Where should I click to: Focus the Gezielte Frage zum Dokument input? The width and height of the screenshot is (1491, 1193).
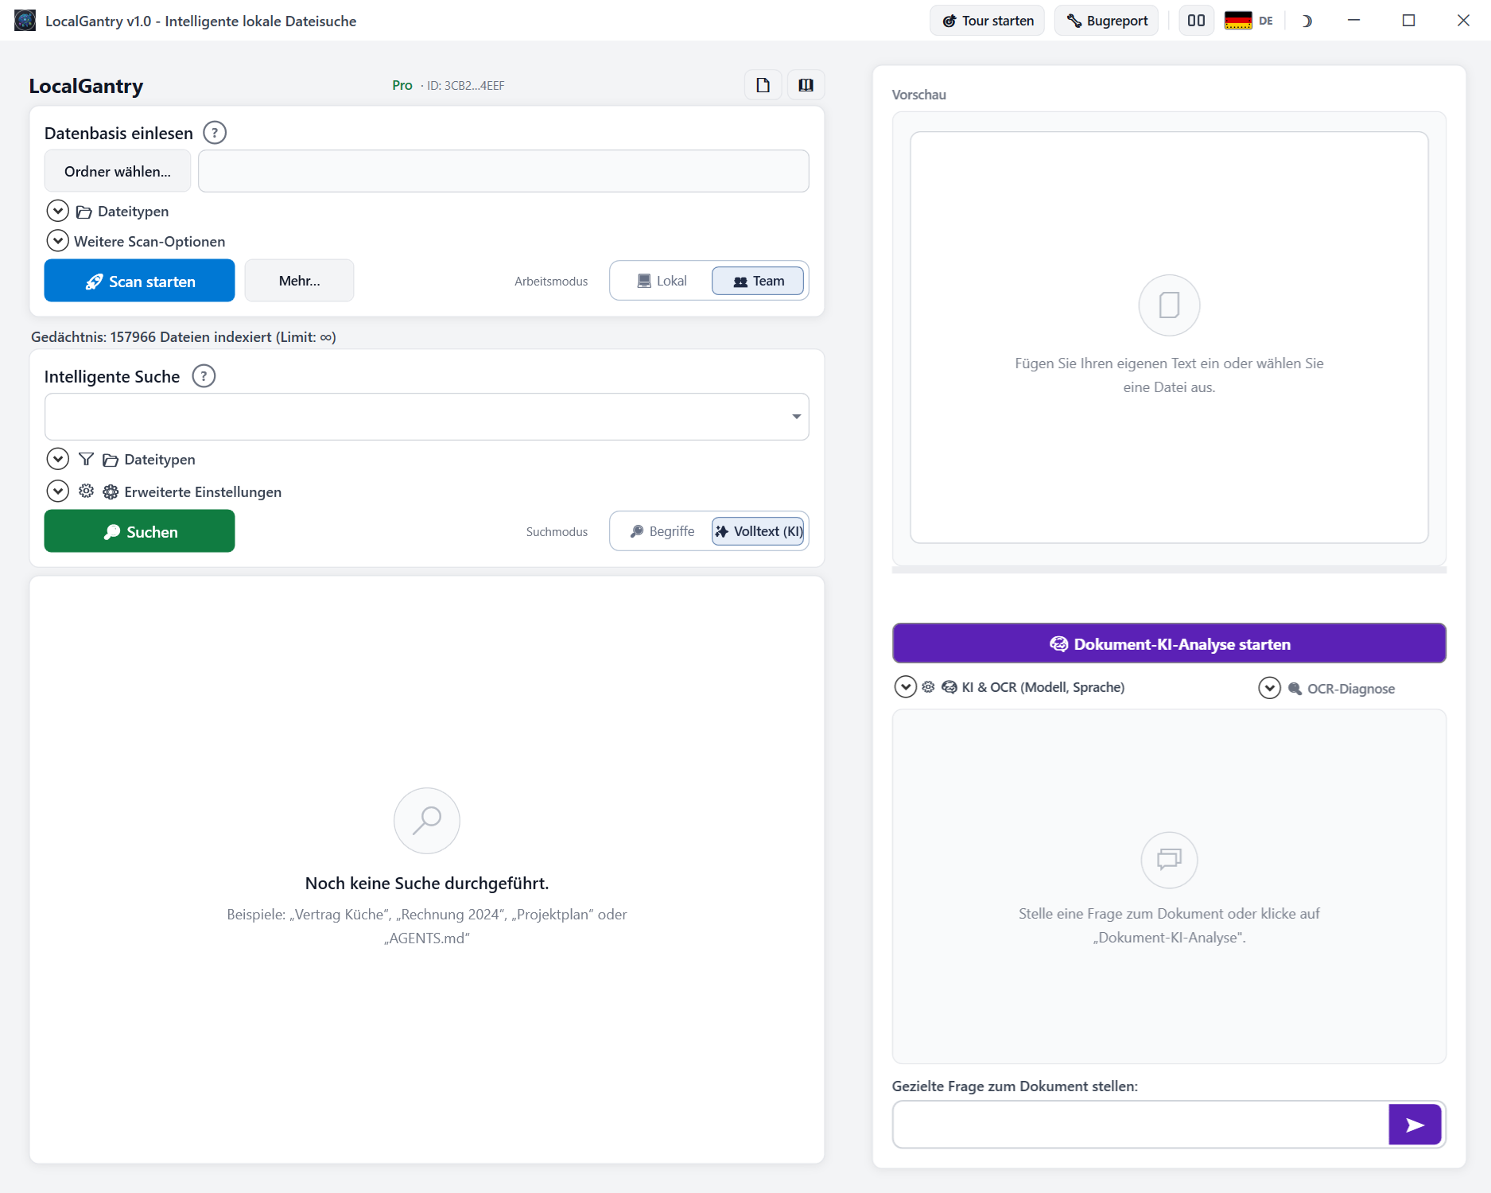(x=1141, y=1125)
